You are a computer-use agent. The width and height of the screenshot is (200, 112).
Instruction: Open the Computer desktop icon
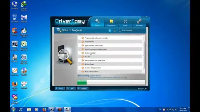pyautogui.click(x=15, y=5)
